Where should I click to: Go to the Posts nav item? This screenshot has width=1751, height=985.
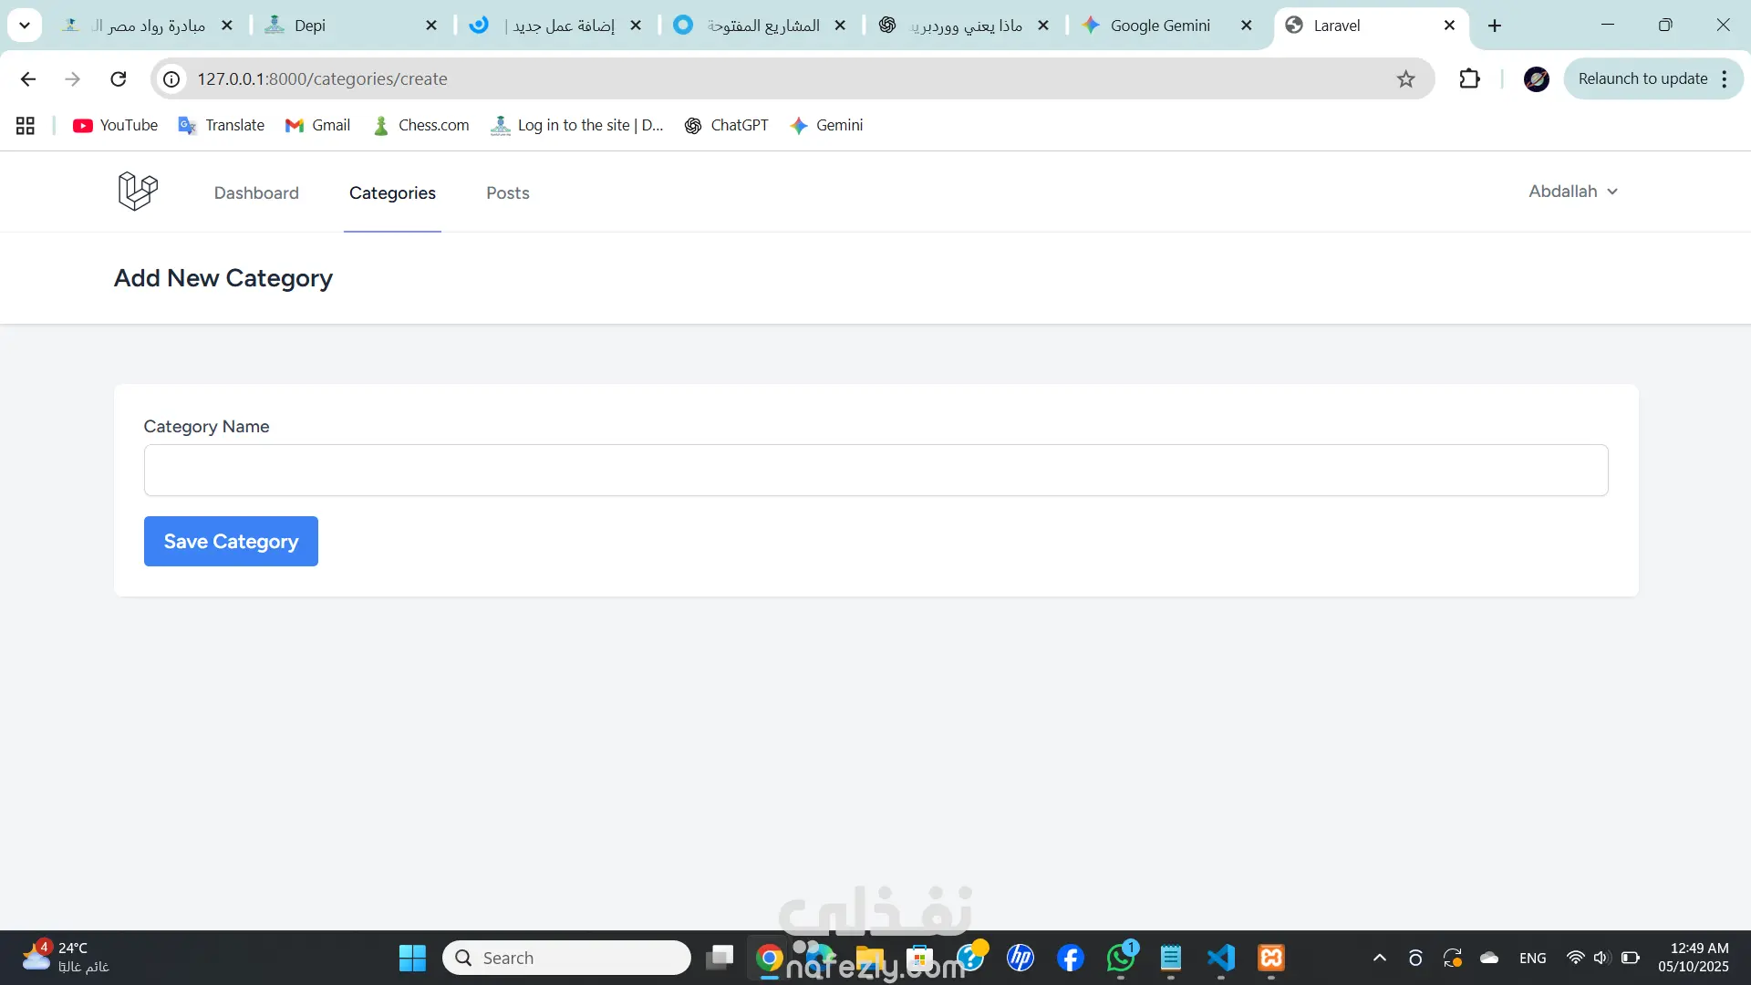[507, 193]
